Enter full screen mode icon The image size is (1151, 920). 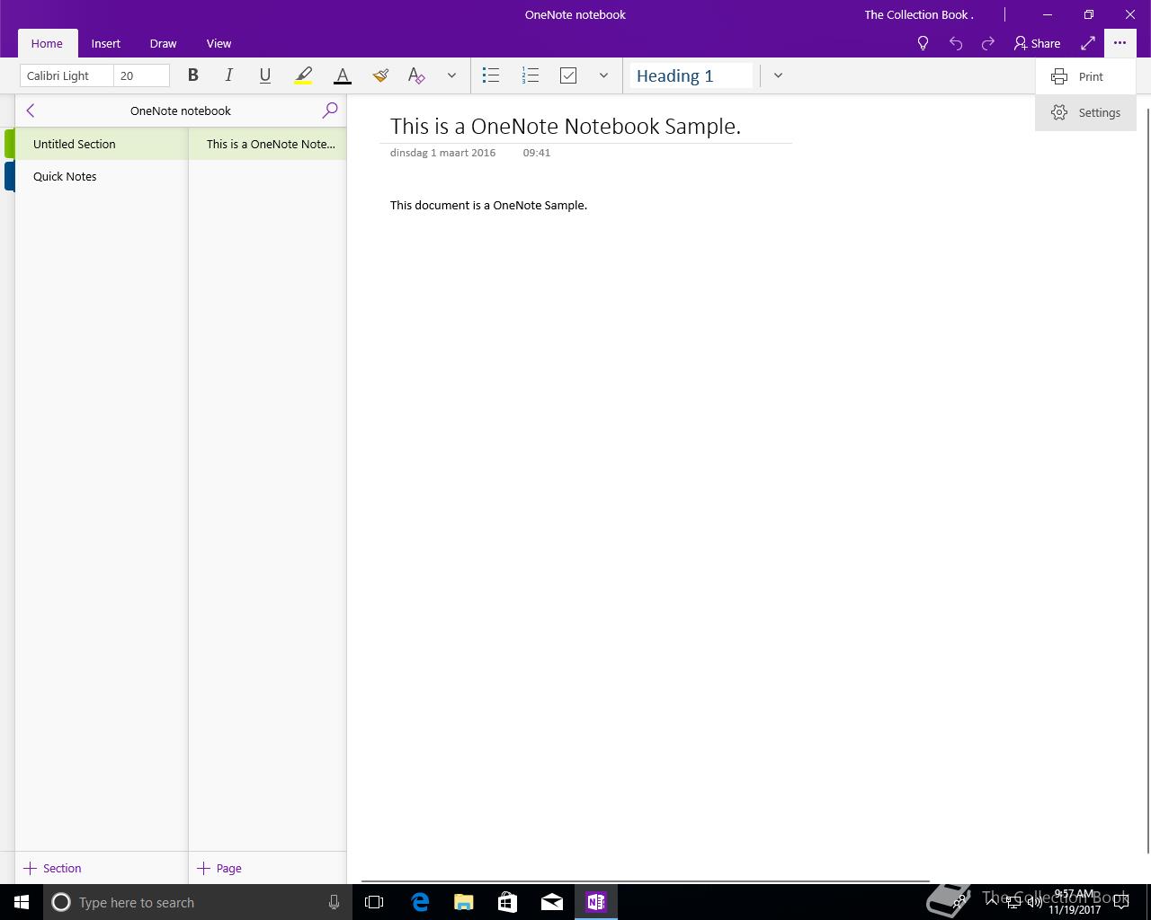click(x=1088, y=43)
